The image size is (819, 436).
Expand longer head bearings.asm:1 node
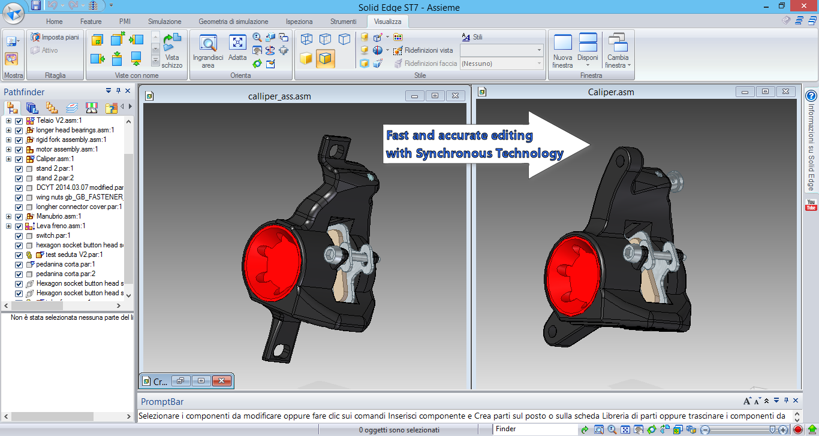(8, 130)
